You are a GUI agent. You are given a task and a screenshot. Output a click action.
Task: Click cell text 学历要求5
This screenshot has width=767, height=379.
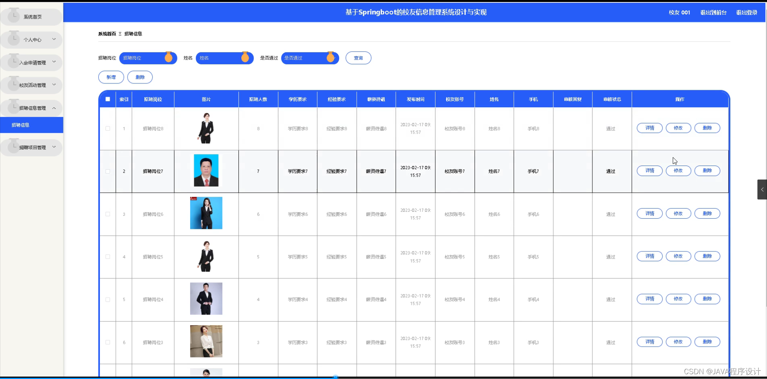pos(298,257)
